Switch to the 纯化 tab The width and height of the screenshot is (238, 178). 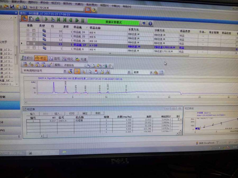(68, 59)
